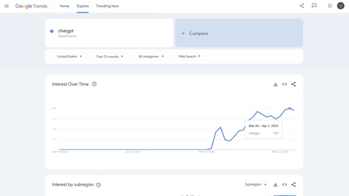
Task: Open embed code for Interest Over Time
Action: [x=284, y=84]
